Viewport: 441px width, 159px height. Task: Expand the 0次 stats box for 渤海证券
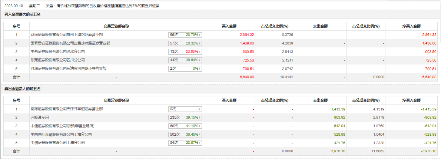[185, 109]
